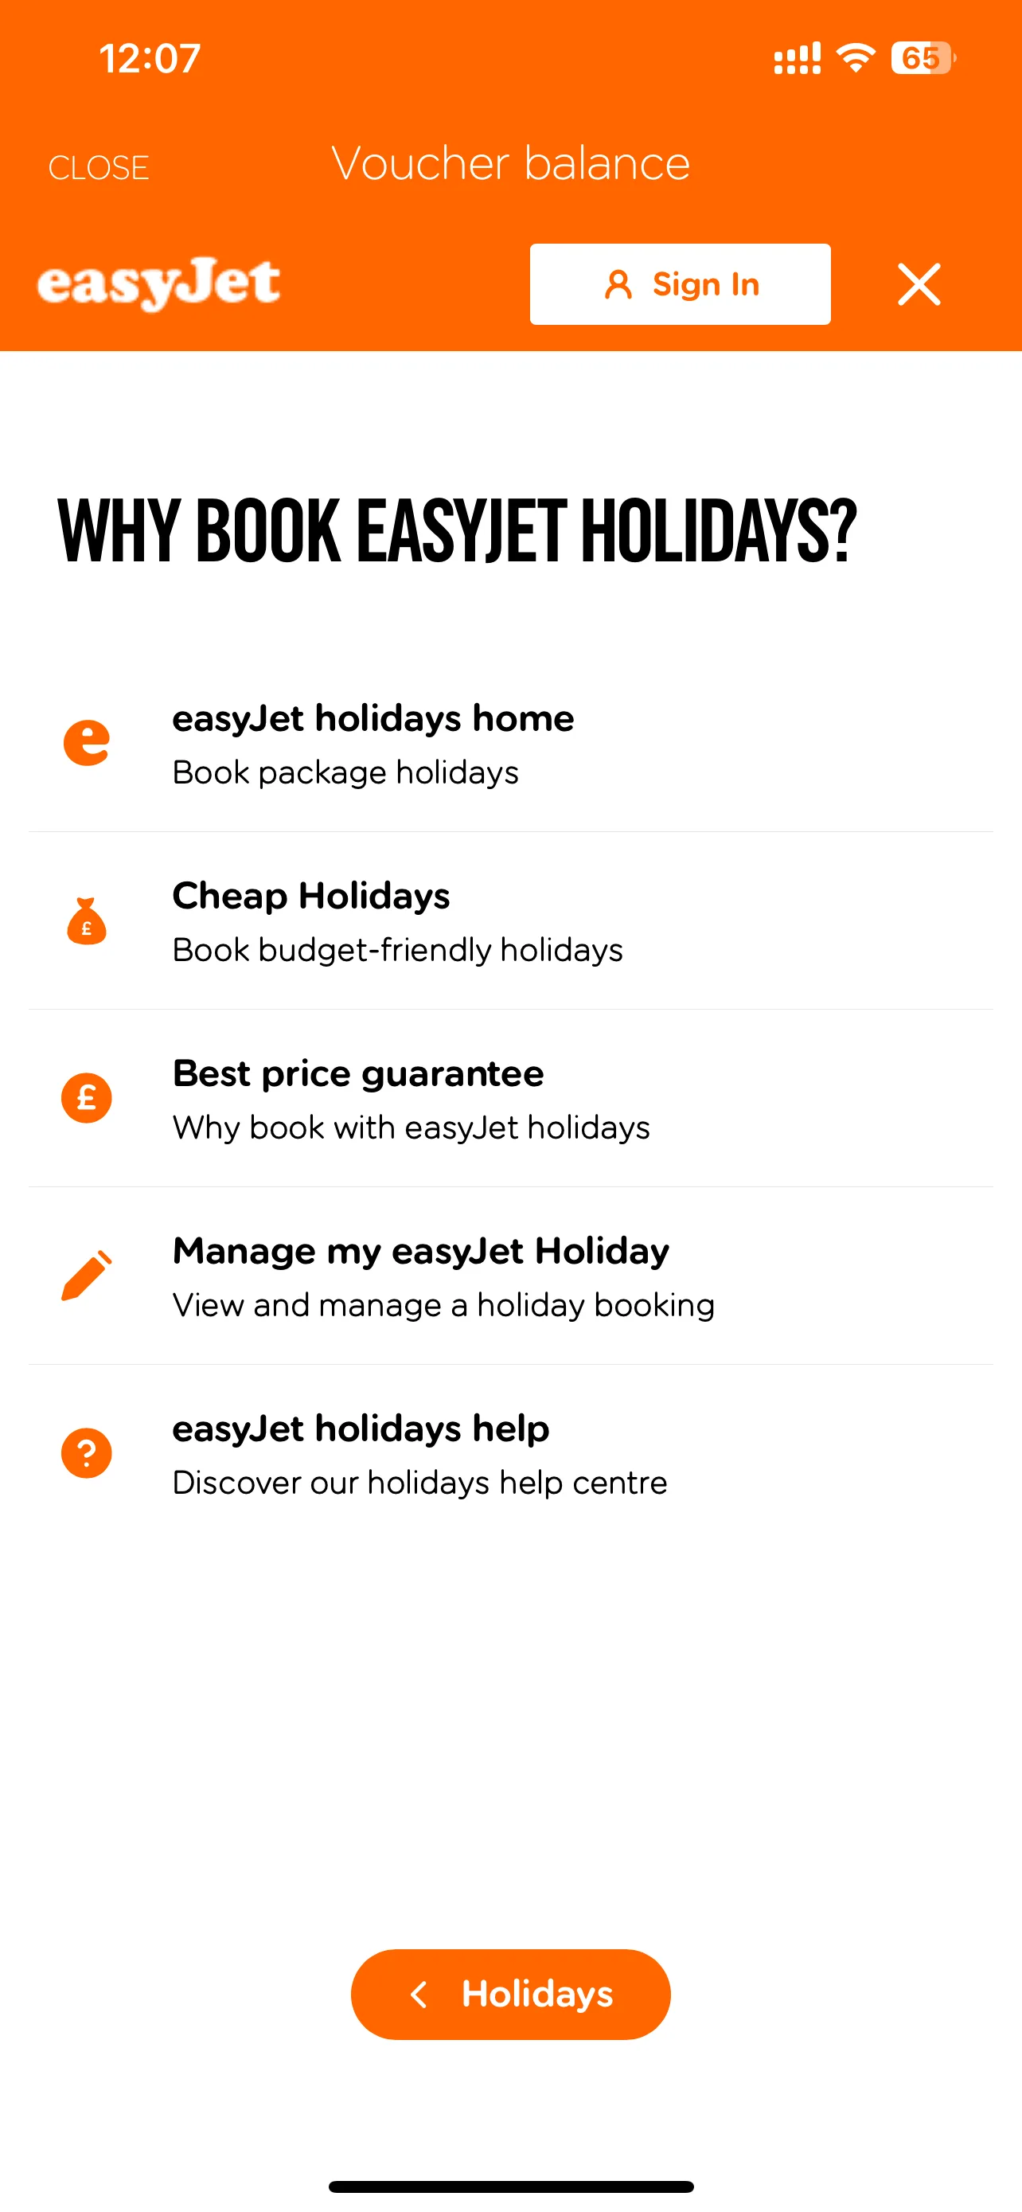Image resolution: width=1022 pixels, height=2212 pixels.
Task: Tap CLOSE in the header
Action: (99, 167)
